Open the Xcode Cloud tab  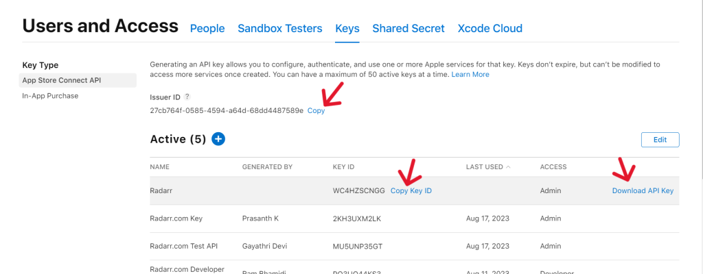point(489,29)
